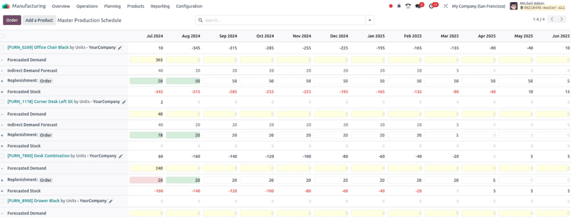The height and width of the screenshot is (218, 571).
Task: Open the bug debug tools icon
Action: coord(399,6)
